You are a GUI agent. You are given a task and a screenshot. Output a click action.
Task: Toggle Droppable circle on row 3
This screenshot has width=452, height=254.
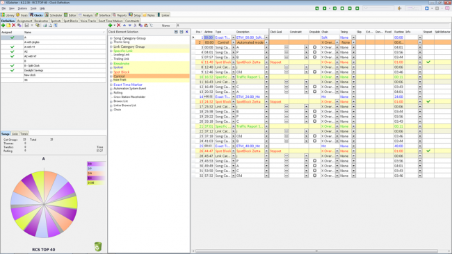click(314, 47)
